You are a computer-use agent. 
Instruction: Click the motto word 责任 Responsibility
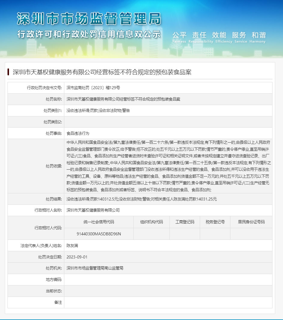coord(201,37)
